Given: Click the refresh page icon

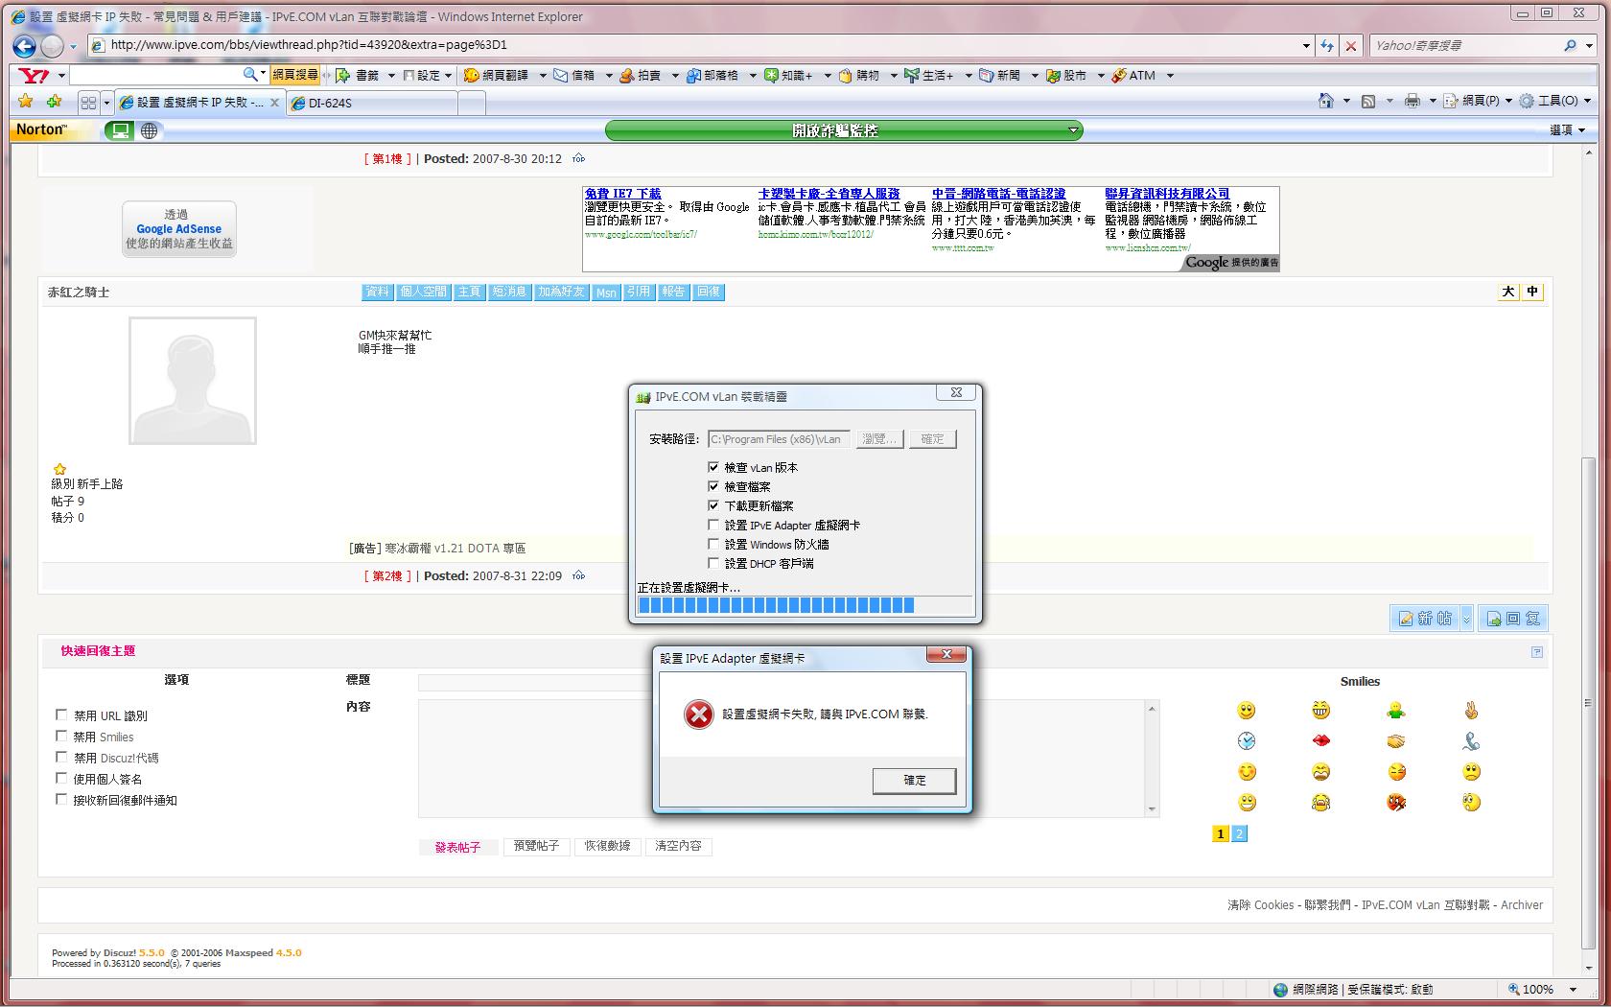Looking at the screenshot, I should (1327, 45).
